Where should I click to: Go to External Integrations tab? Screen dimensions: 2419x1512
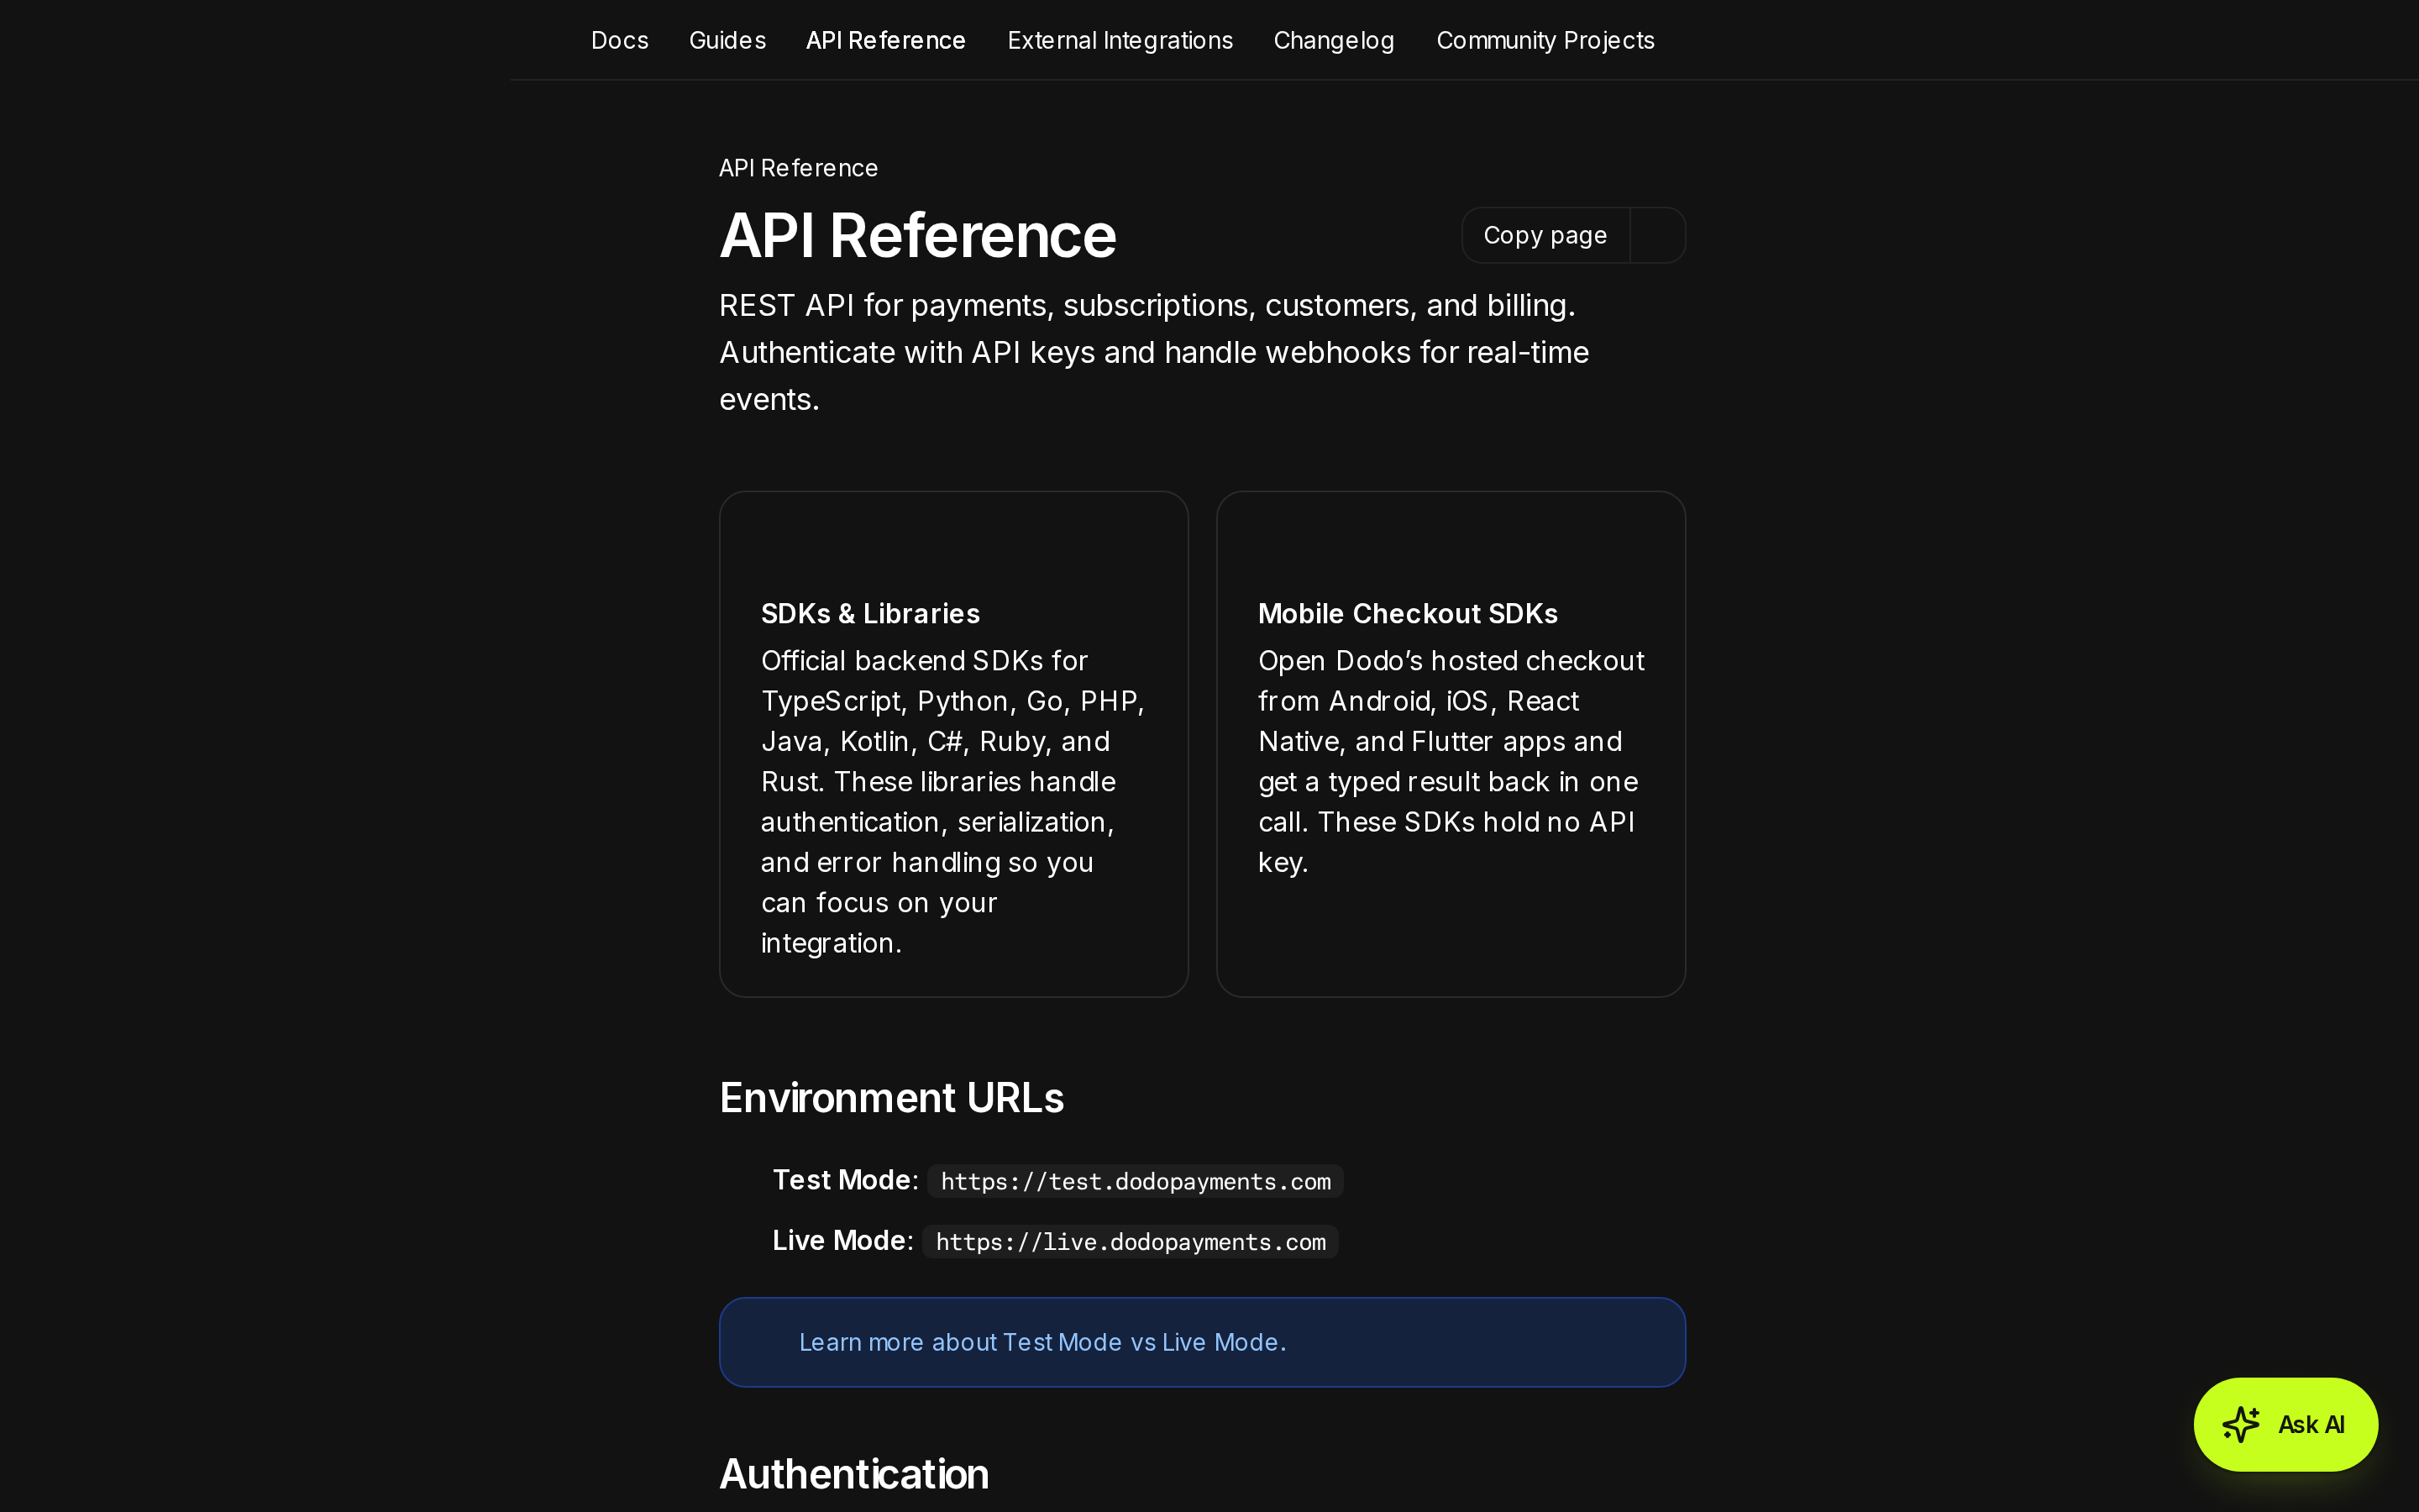(x=1120, y=40)
